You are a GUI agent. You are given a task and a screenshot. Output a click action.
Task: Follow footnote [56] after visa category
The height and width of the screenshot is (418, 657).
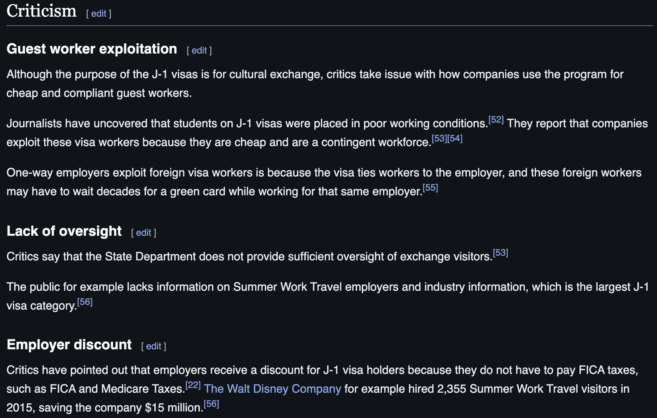click(85, 302)
